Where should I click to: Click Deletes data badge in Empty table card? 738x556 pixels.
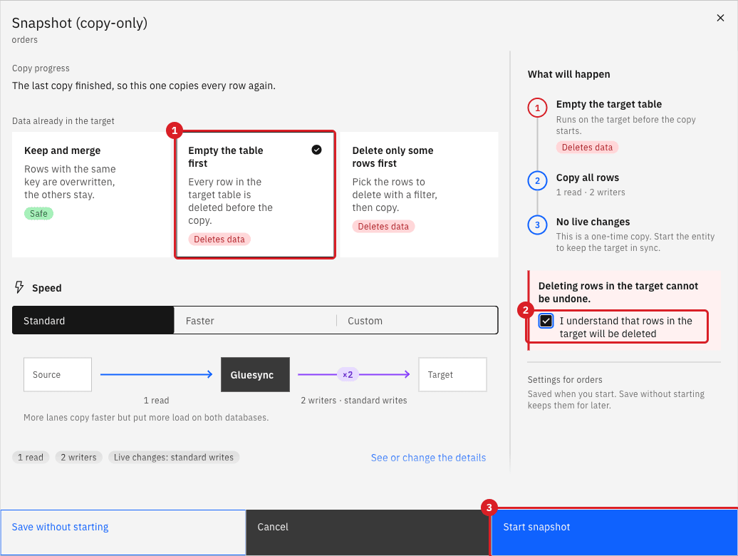point(219,240)
